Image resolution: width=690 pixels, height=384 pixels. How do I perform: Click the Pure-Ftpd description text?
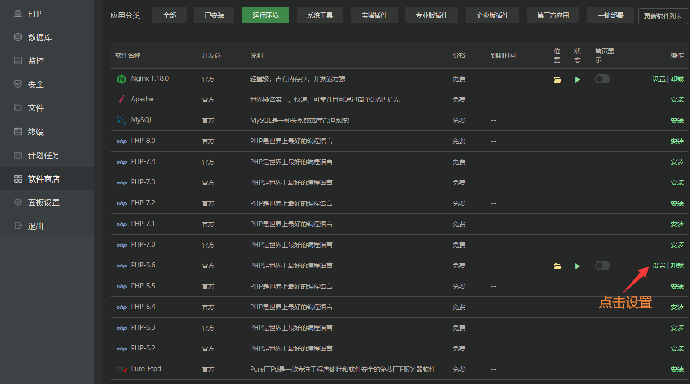point(343,369)
